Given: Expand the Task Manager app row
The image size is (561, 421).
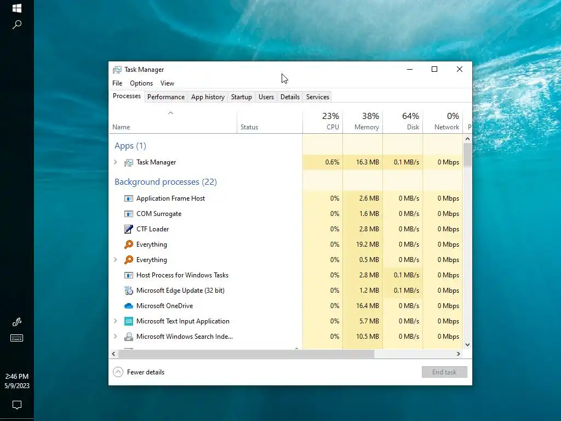Looking at the screenshot, I should (x=115, y=162).
